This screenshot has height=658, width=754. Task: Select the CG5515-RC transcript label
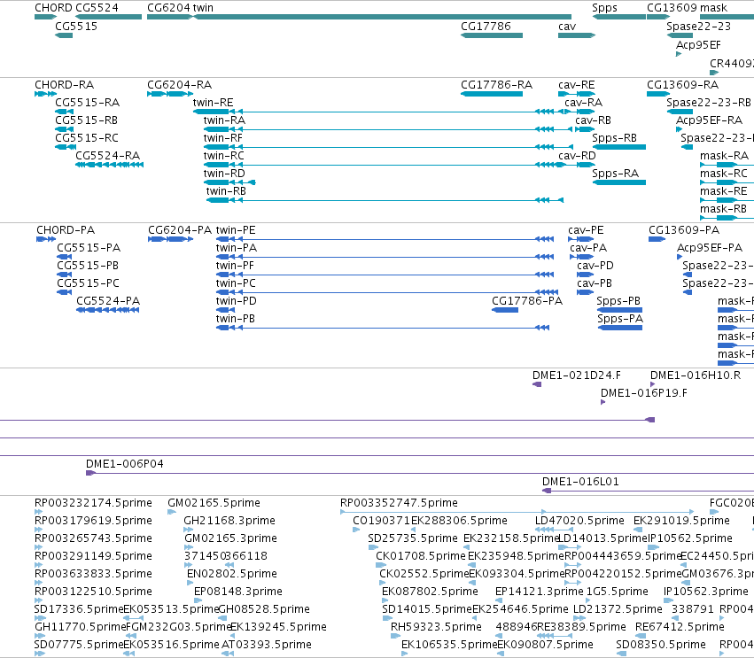tap(87, 138)
